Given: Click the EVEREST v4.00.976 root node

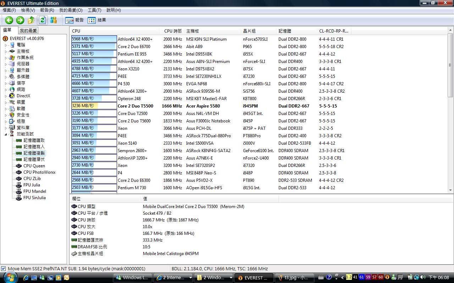Looking at the screenshot, I should [x=27, y=39].
